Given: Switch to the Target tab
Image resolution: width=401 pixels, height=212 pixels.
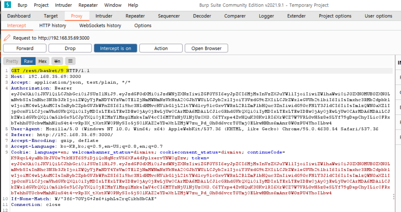Looking at the screenshot, I should (x=51, y=16).
